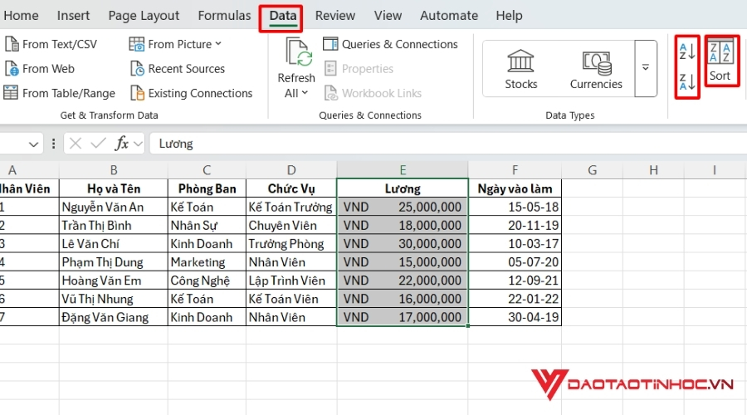
Task: Click the Properties button
Action: (x=359, y=69)
